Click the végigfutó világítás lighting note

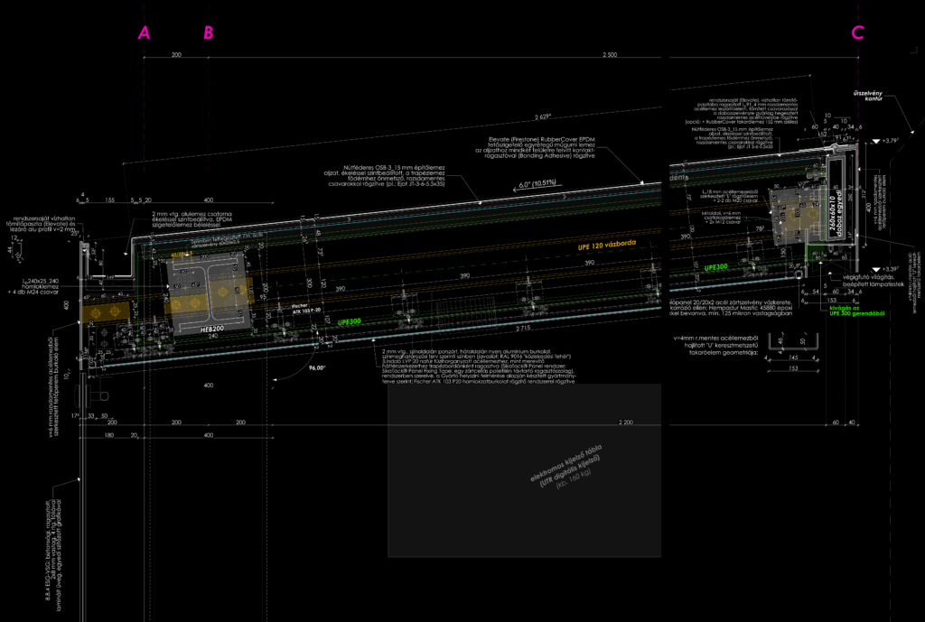[873, 280]
